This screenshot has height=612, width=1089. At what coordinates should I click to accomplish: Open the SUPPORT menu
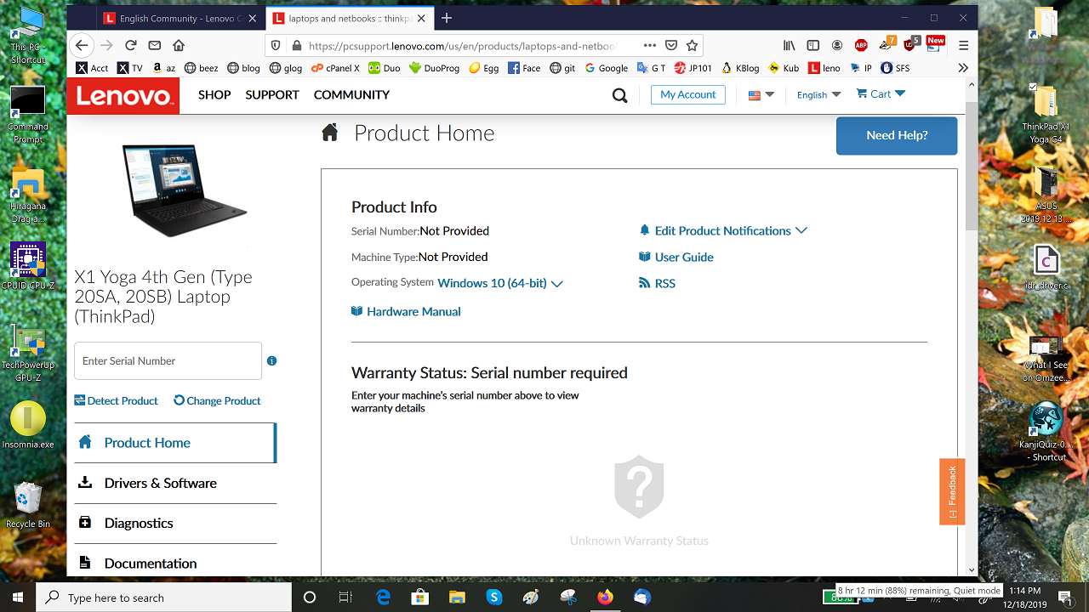point(272,94)
